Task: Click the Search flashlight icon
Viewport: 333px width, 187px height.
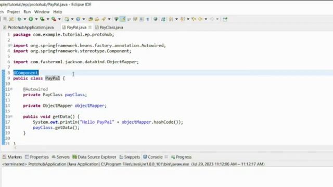Action: [x=104, y=19]
